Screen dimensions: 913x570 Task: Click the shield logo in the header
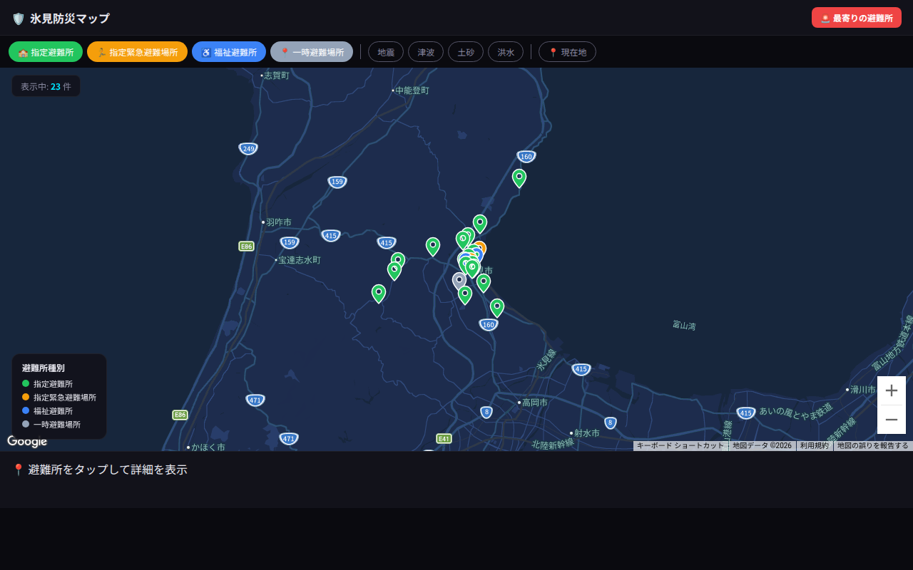pos(17,19)
